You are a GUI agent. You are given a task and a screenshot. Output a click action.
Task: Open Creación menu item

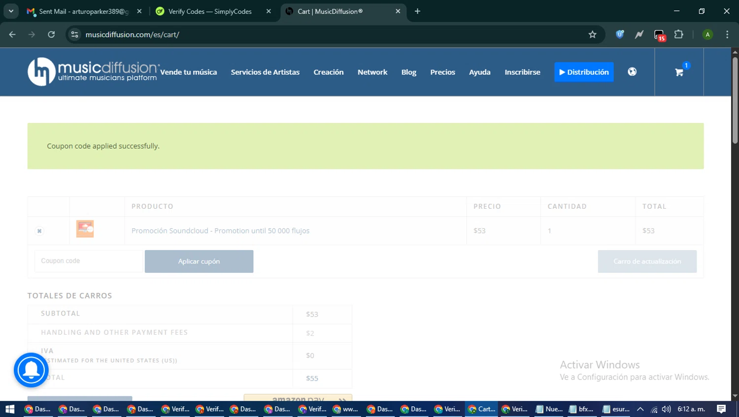tap(329, 72)
